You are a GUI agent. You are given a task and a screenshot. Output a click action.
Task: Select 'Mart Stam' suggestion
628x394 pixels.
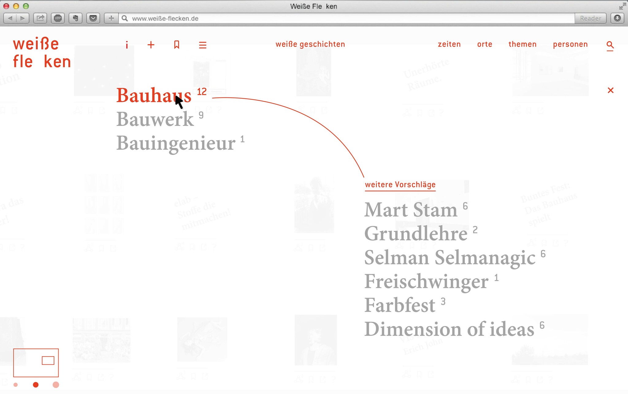point(411,210)
